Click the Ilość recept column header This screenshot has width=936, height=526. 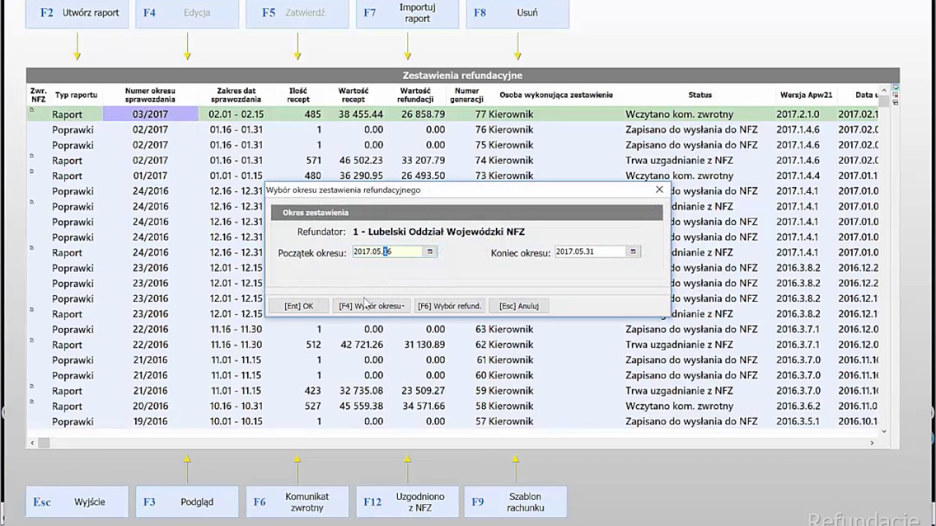point(298,95)
